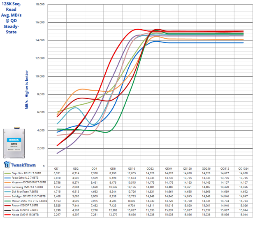Click Micron QD4 cell value 3,975

click(94, 201)
